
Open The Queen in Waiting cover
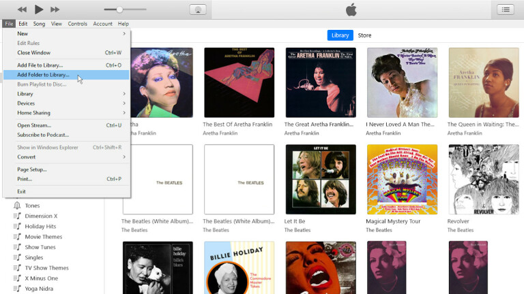(x=484, y=82)
